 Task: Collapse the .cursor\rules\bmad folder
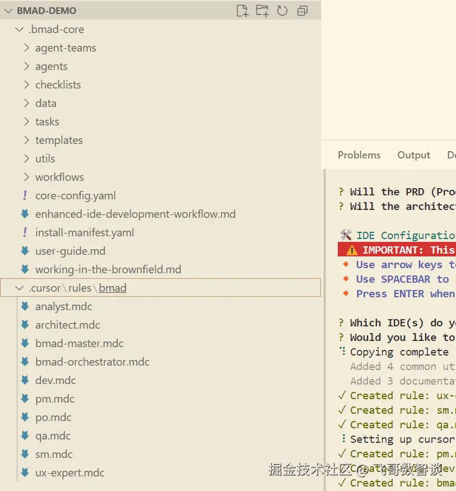click(x=20, y=288)
